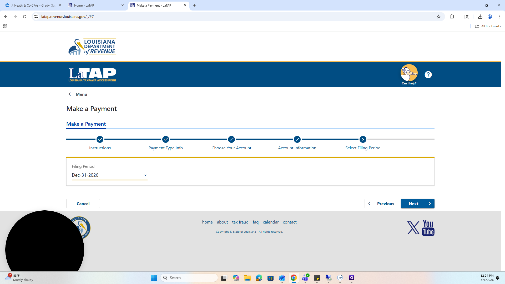
Task: Open the home footer link
Action: click(x=207, y=222)
